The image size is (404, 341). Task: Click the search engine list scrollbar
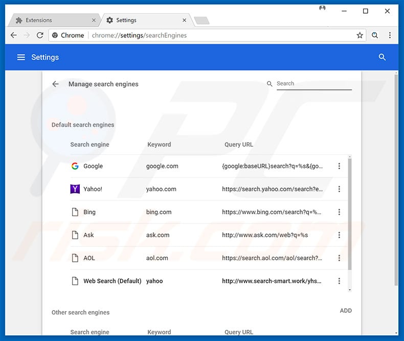350,214
